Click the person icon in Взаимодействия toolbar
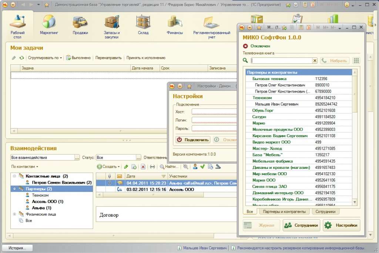The height and width of the screenshot is (253, 379). pyautogui.click(x=195, y=166)
